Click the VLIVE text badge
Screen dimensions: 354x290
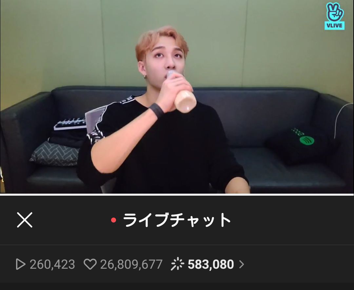pos(335,26)
